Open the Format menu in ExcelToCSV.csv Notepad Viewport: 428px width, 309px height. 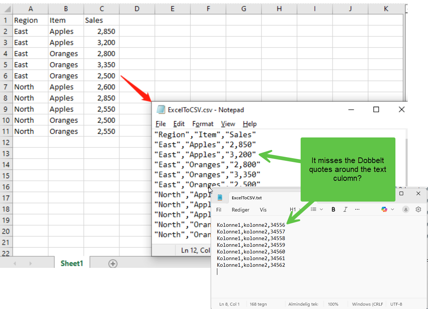pos(203,124)
